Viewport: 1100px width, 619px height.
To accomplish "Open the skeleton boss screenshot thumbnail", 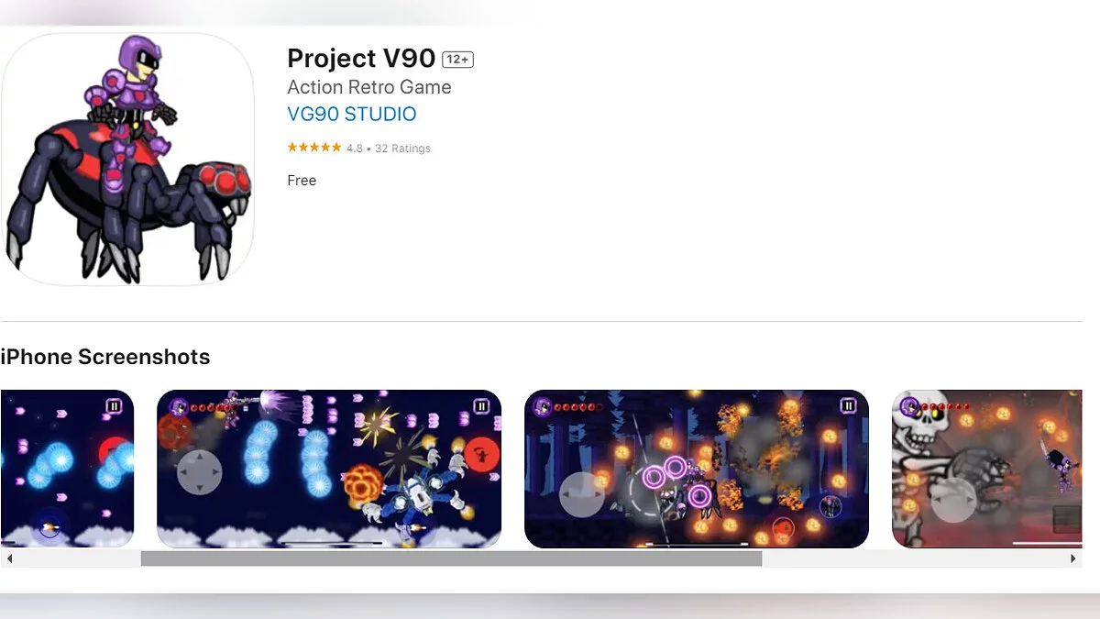I will (987, 470).
